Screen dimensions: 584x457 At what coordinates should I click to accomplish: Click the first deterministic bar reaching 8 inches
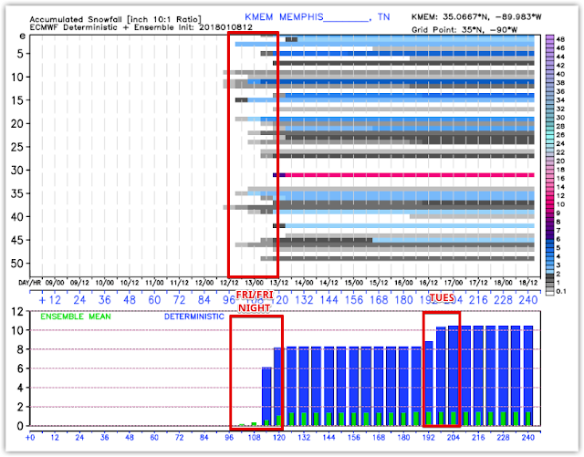(x=279, y=387)
